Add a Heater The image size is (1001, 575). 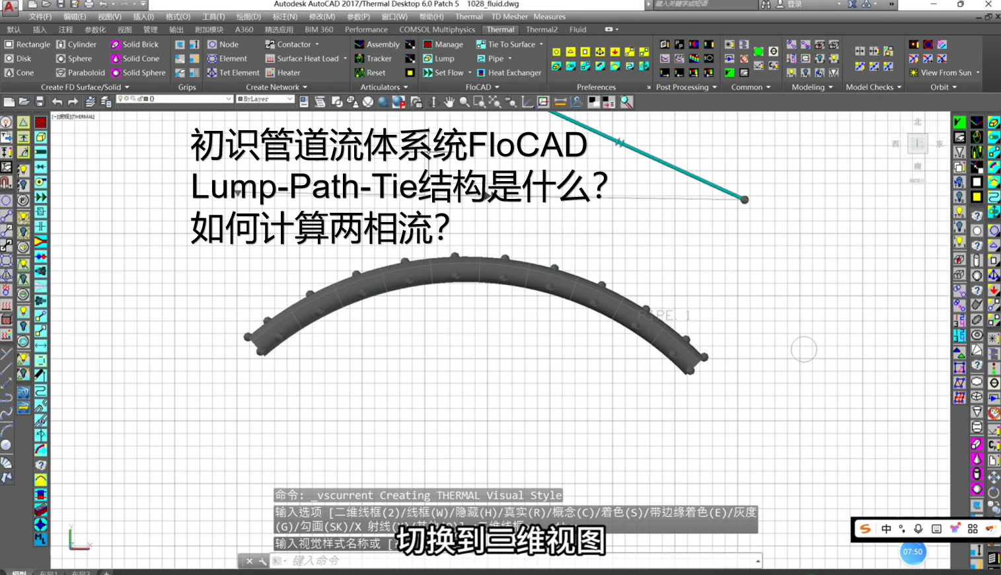(x=283, y=73)
